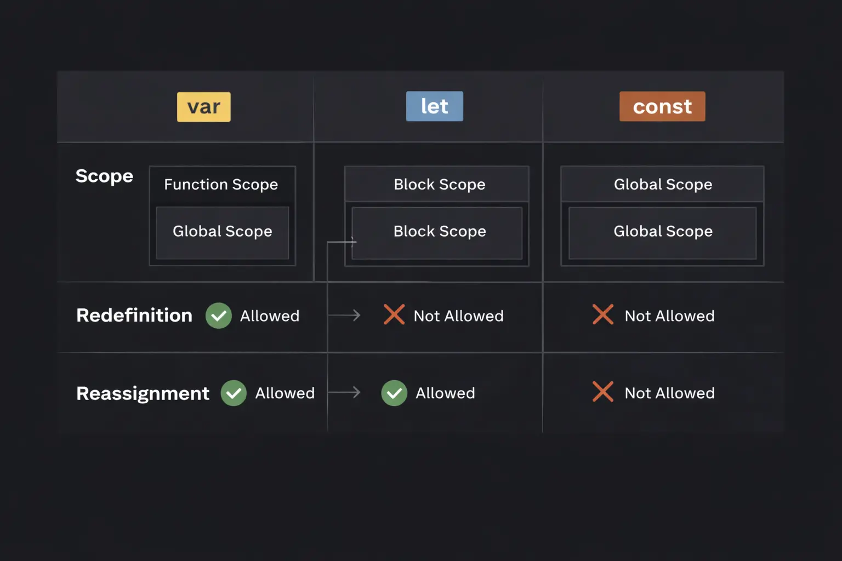Image resolution: width=842 pixels, height=561 pixels.
Task: Expand the outer Global Scope box under const
Action: point(662,184)
